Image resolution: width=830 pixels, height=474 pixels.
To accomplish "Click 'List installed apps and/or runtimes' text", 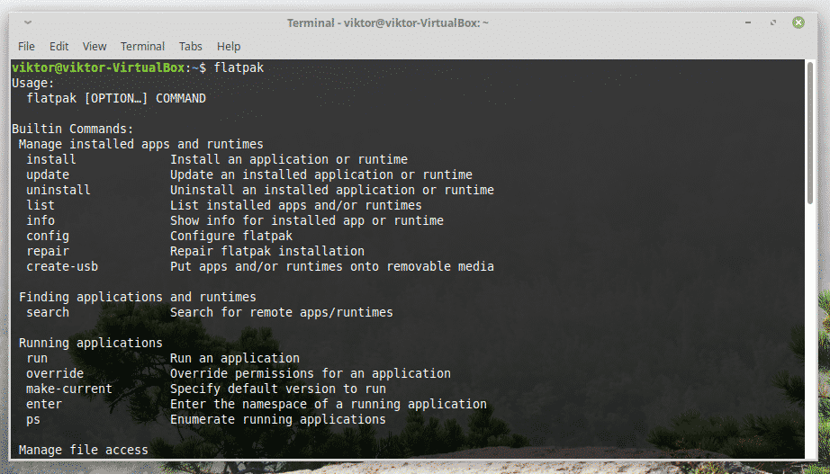I will (296, 205).
